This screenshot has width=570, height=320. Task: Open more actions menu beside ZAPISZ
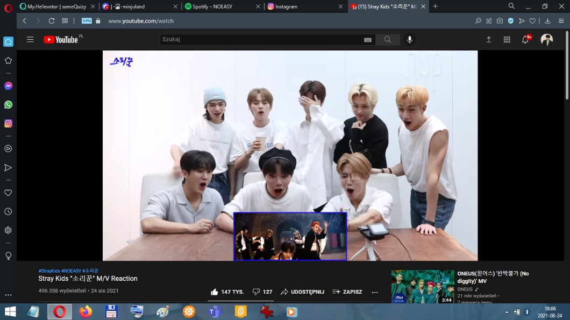point(375,292)
